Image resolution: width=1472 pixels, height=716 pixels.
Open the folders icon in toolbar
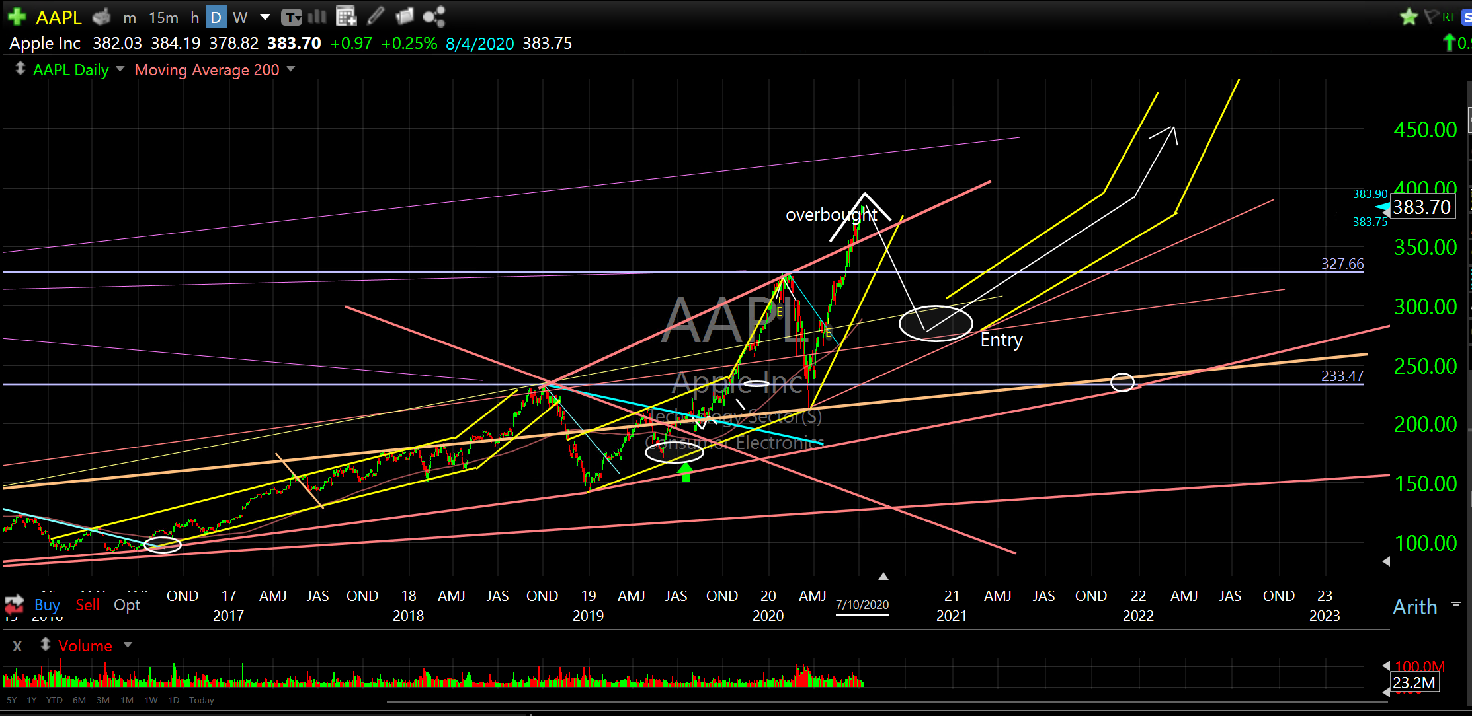tap(404, 17)
